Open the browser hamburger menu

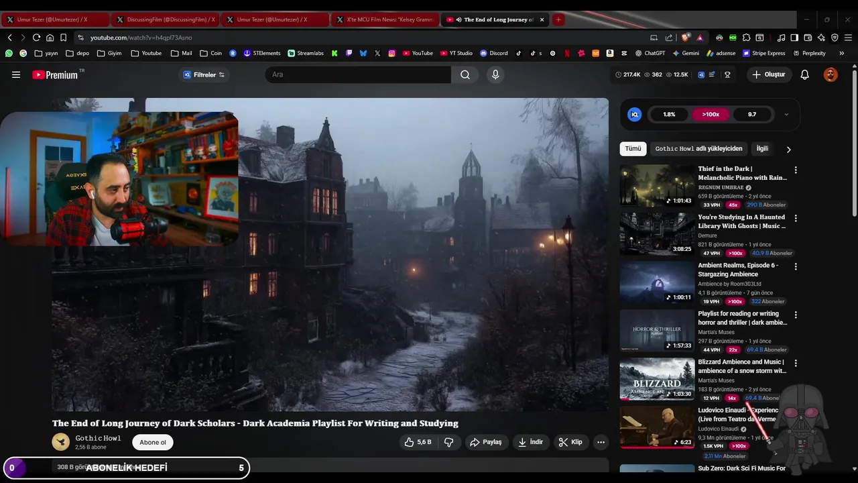pyautogui.click(x=848, y=38)
